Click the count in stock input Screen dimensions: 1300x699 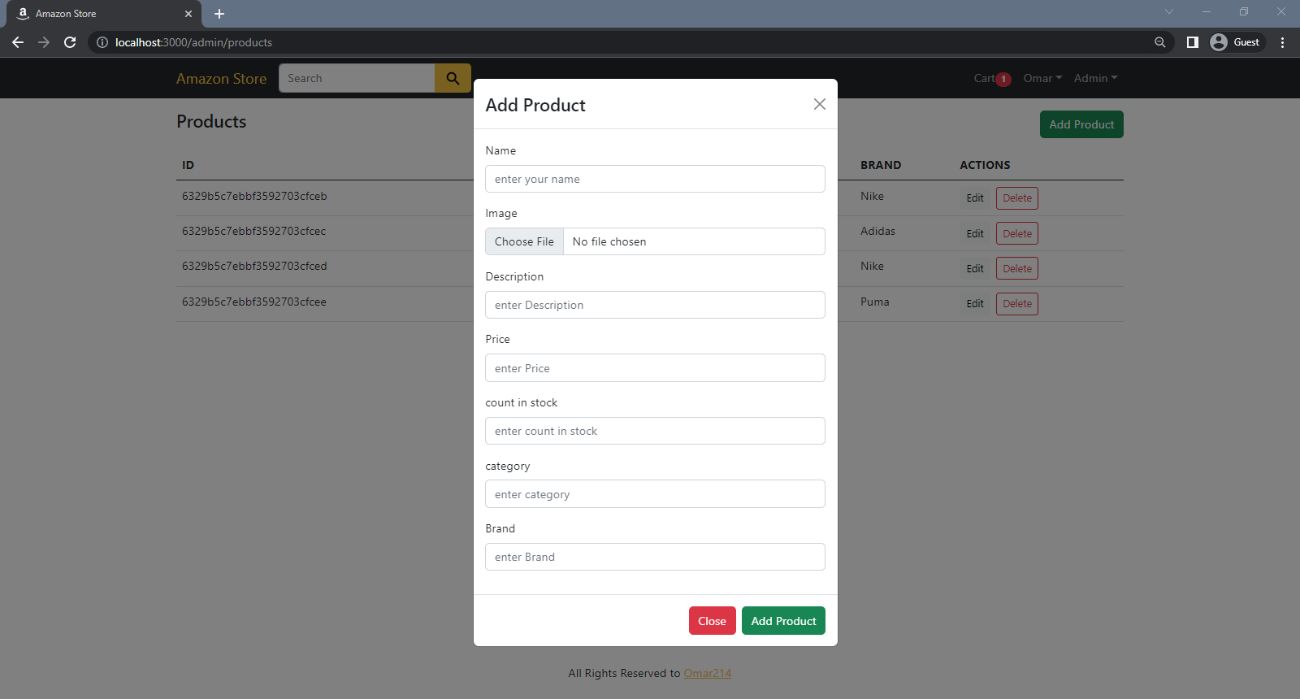(655, 431)
